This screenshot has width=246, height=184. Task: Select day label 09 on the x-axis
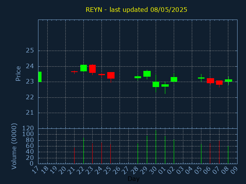tap(234, 170)
